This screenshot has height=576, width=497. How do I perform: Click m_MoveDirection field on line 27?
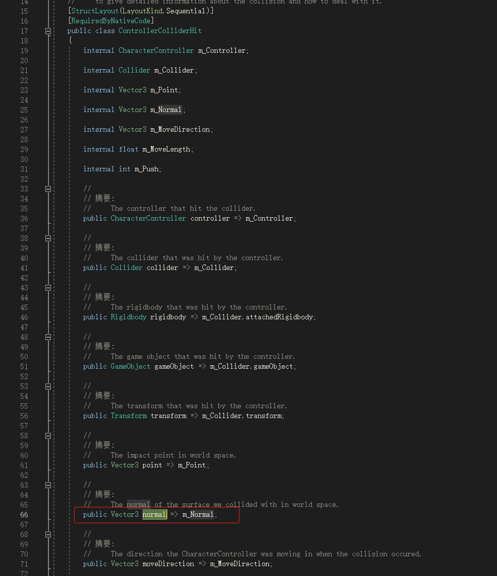(180, 130)
